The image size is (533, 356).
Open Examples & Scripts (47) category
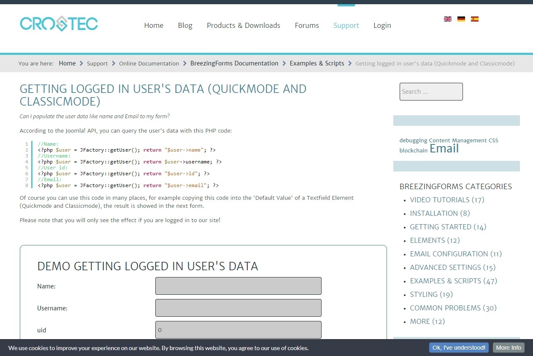point(454,281)
